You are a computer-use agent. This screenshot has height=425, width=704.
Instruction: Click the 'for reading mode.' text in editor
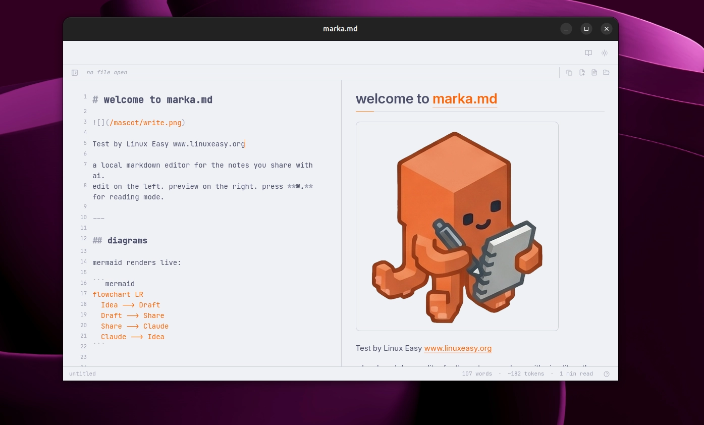pos(129,197)
